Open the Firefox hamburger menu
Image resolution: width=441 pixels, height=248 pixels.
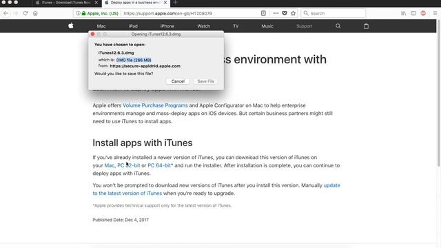pyautogui.click(x=435, y=13)
